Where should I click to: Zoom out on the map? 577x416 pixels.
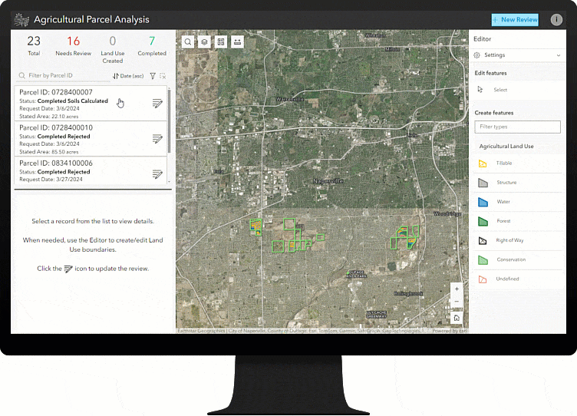[457, 302]
